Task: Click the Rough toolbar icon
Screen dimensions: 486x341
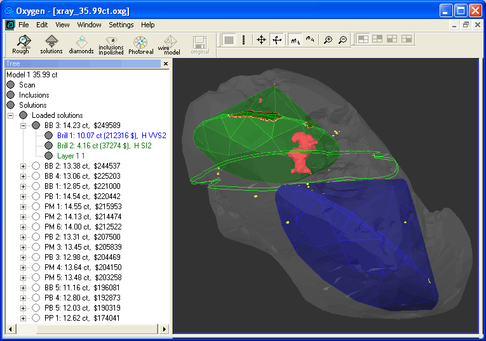Action: [21, 44]
